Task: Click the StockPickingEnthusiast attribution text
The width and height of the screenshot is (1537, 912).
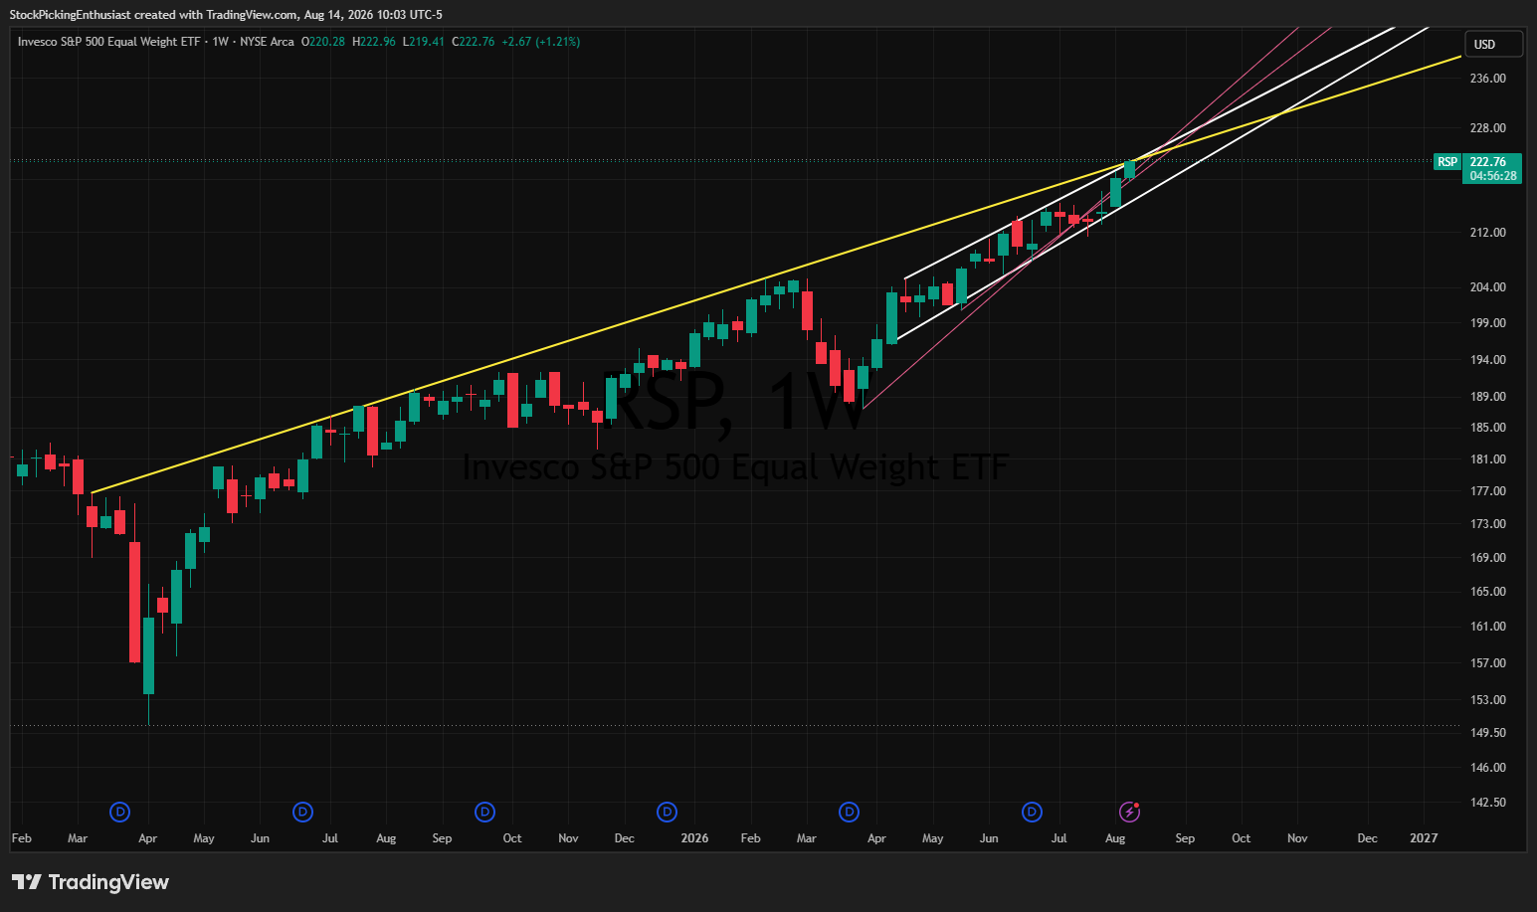Action: pos(71,15)
